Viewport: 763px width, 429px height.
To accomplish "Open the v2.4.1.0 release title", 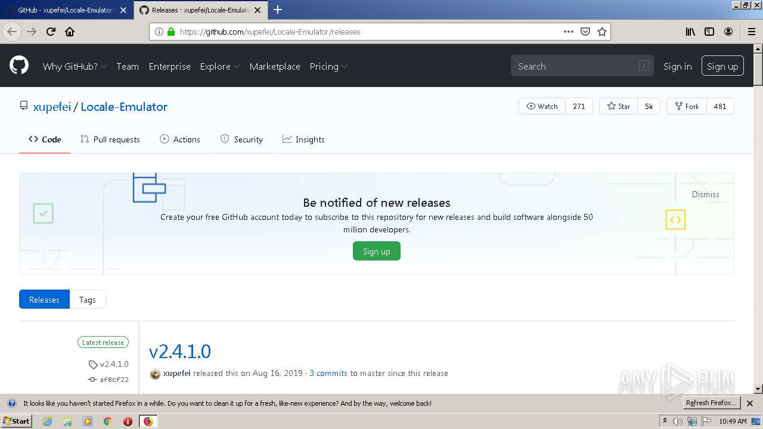I will 180,351.
